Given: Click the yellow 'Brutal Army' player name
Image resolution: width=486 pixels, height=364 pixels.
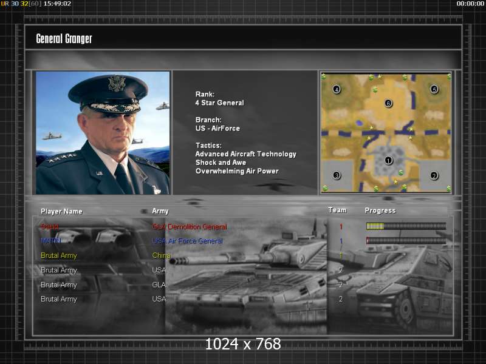Looking at the screenshot, I should tap(59, 255).
